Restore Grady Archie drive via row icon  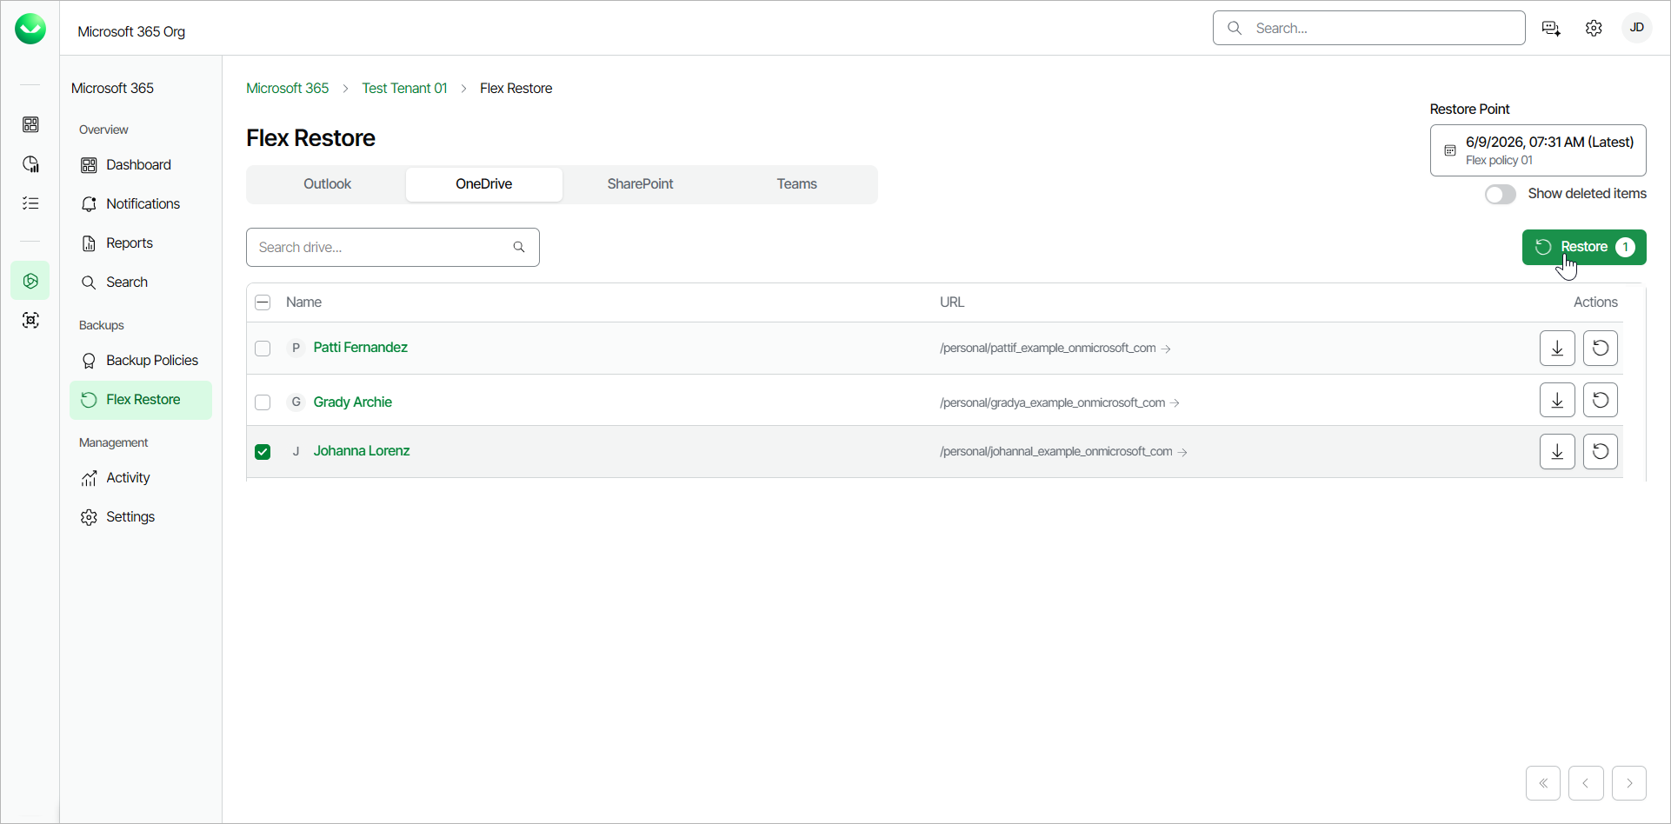[1600, 400]
